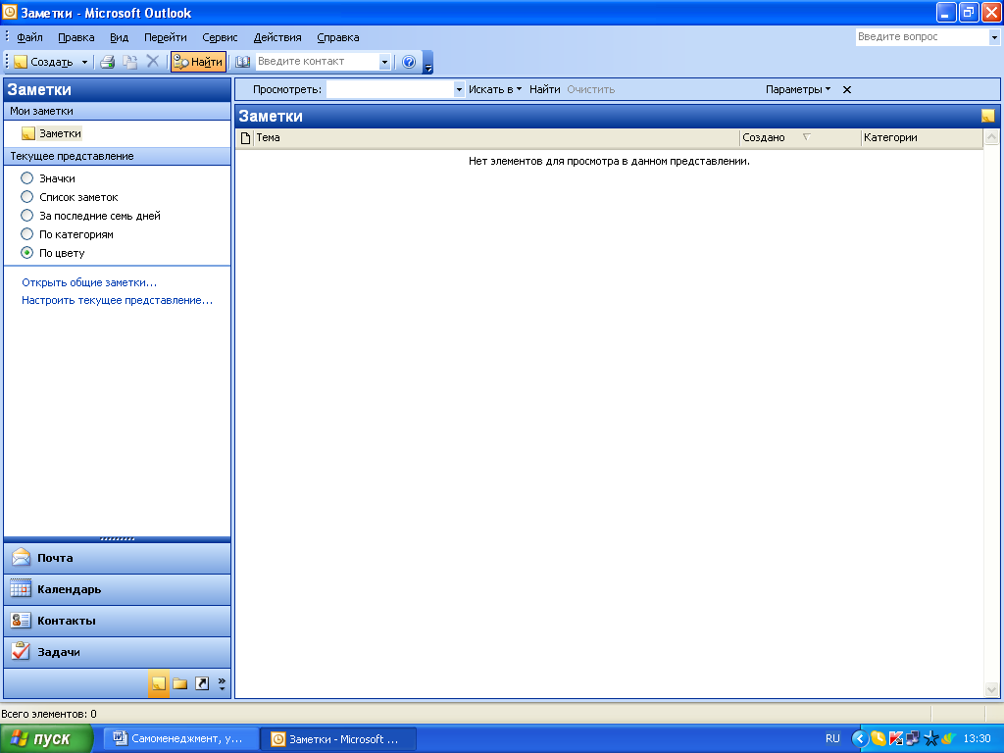Collapse the Мои заметки section header

tap(118, 111)
